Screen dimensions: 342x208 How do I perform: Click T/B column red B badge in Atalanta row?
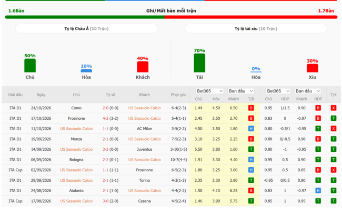[x=251, y=191]
